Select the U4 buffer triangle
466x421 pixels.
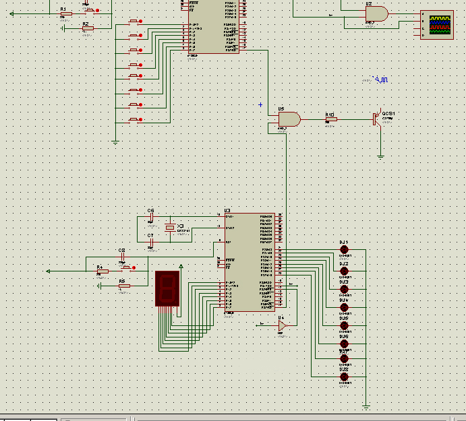[x=283, y=326]
